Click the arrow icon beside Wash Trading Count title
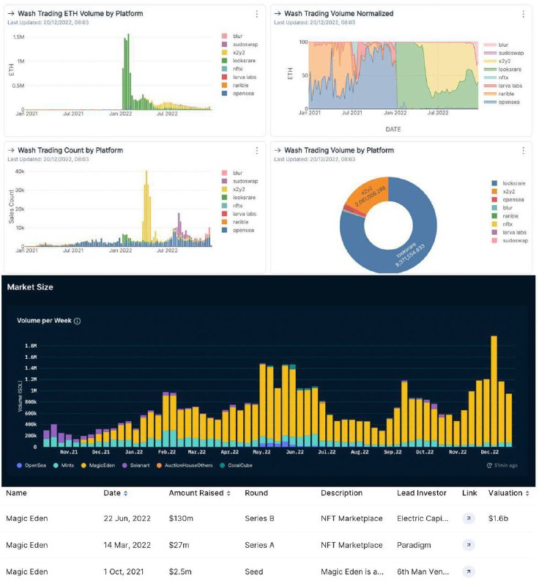539x586 pixels. pos(11,150)
